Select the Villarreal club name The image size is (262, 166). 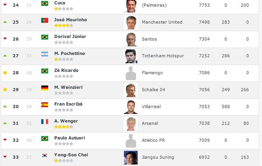[151, 107]
